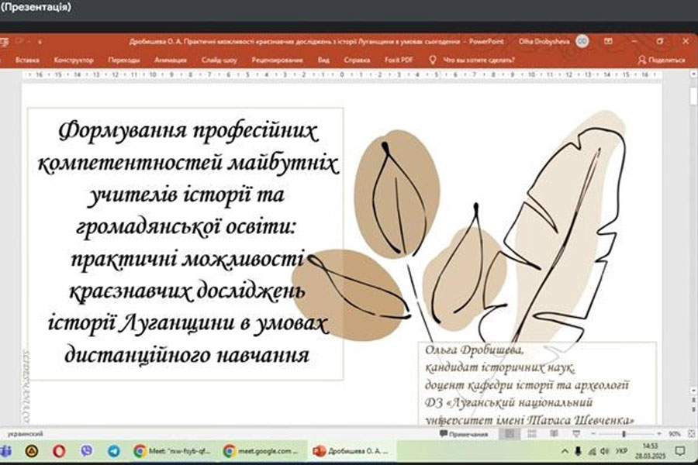Show hidden system tray icons

click(x=564, y=450)
